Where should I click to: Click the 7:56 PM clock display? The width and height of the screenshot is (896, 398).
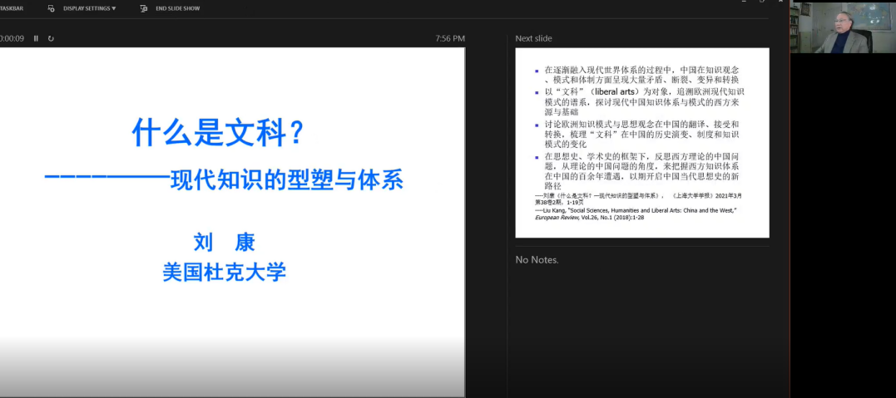tap(449, 38)
